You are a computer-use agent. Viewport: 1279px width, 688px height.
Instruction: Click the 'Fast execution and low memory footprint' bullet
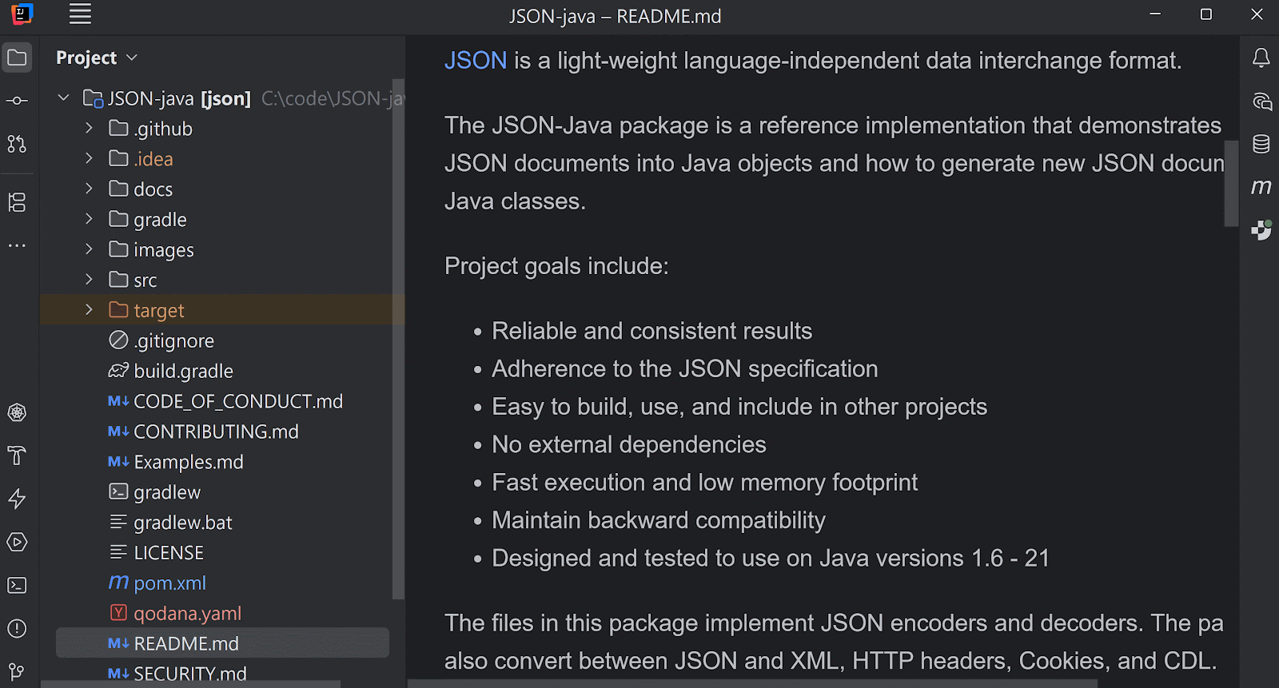pos(705,483)
